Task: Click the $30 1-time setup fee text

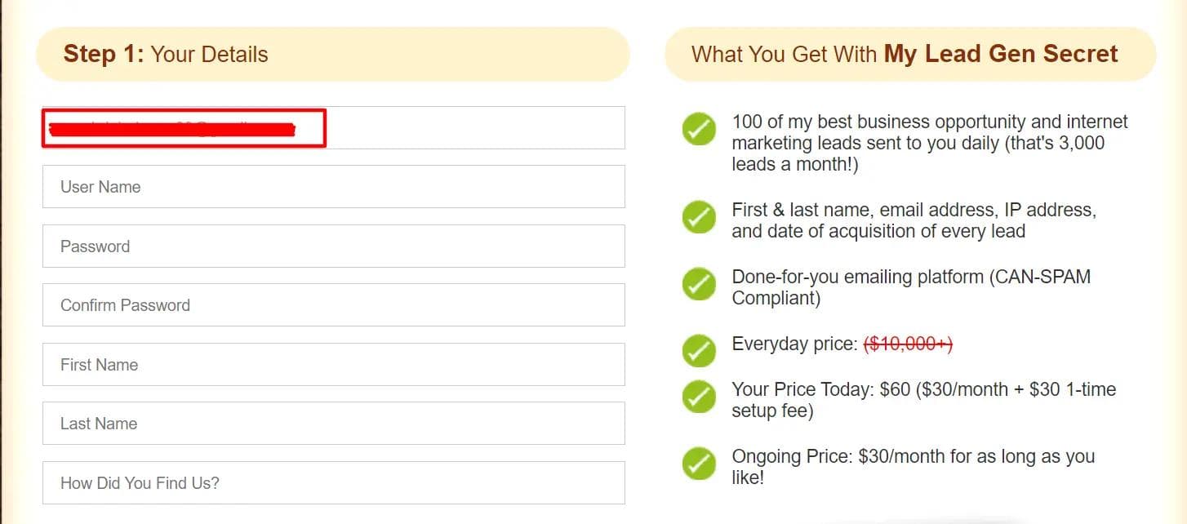Action: (x=922, y=400)
